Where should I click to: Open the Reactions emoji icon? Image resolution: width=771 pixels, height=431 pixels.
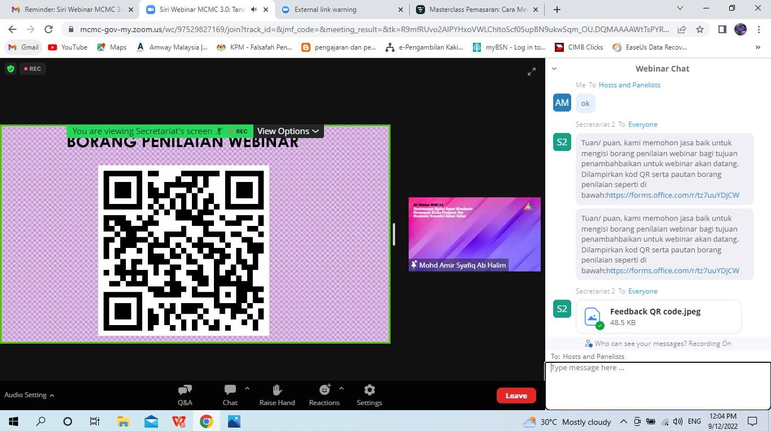[325, 390]
